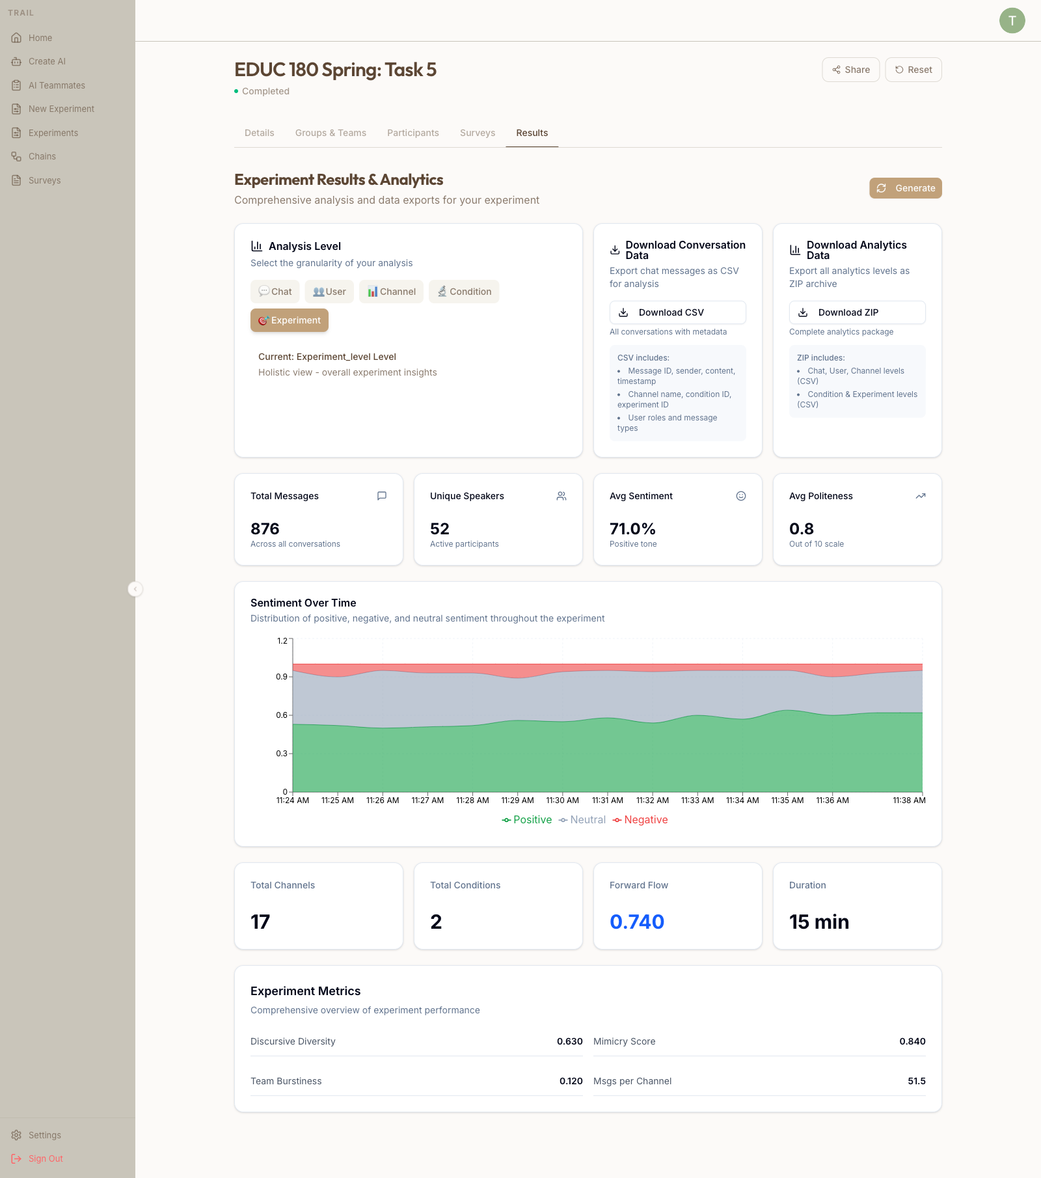This screenshot has width=1041, height=1178.
Task: Toggle the Negative legend series
Action: [x=640, y=820]
